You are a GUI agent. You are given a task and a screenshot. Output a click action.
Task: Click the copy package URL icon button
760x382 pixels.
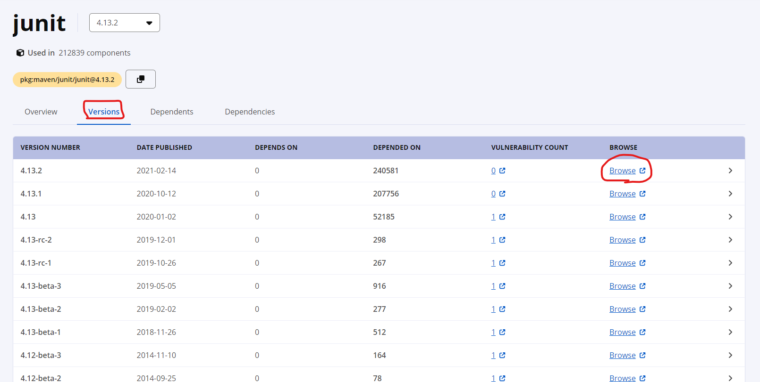click(140, 79)
